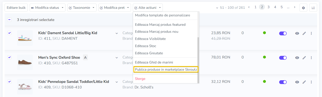Click Men's Sync Oxford Shoe thumbnail
This screenshot has height=97, width=322.
(25, 62)
